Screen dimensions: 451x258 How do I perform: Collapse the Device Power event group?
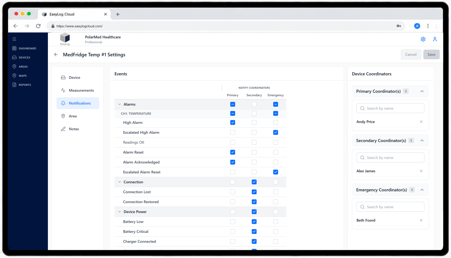[120, 212]
